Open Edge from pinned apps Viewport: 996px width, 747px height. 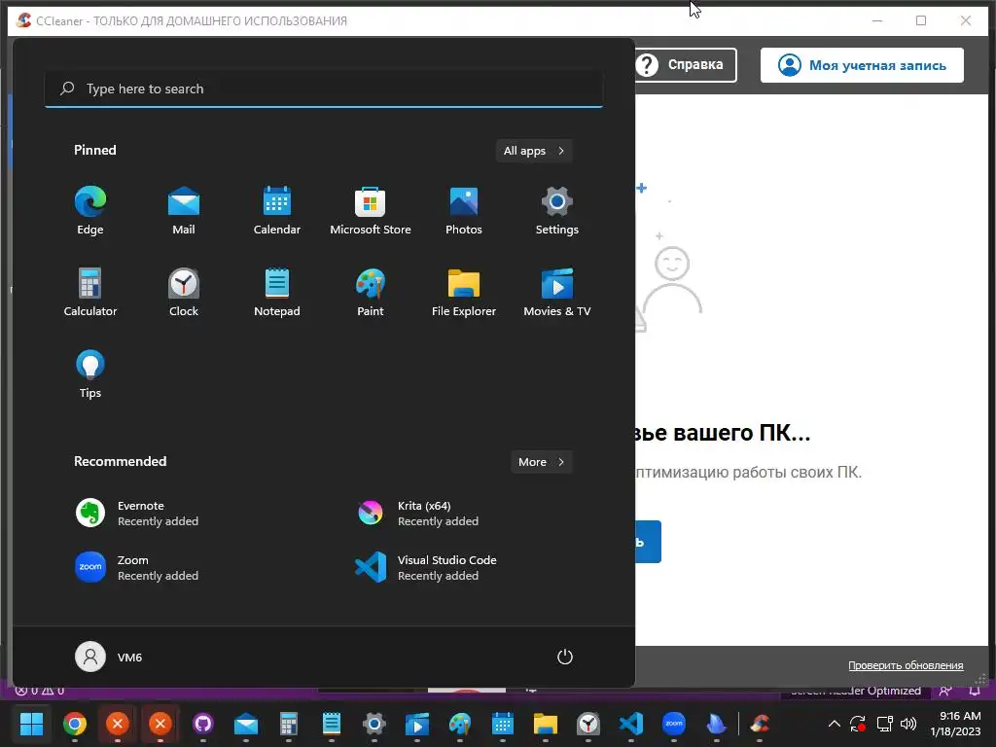pyautogui.click(x=90, y=211)
